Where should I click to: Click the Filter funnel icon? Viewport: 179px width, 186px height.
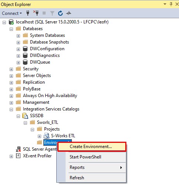(52, 13)
